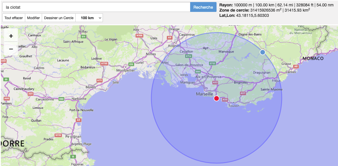338x166 pixels.
Task: Click the Bédarieux label
Action: click(x=88, y=67)
